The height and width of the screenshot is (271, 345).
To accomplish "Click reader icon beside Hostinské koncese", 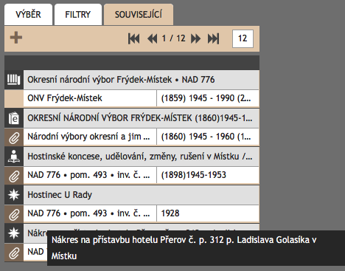I will (14, 157).
